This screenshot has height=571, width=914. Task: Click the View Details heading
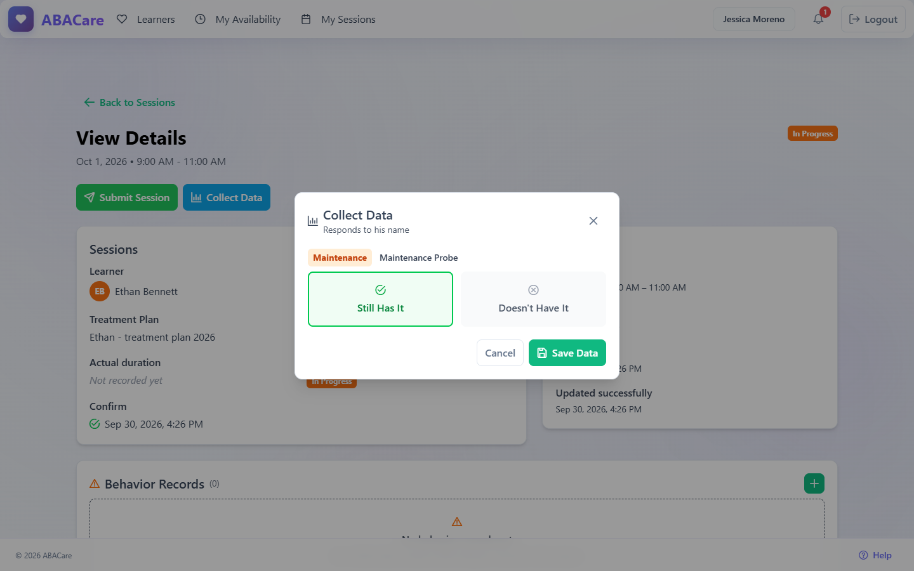point(131,138)
